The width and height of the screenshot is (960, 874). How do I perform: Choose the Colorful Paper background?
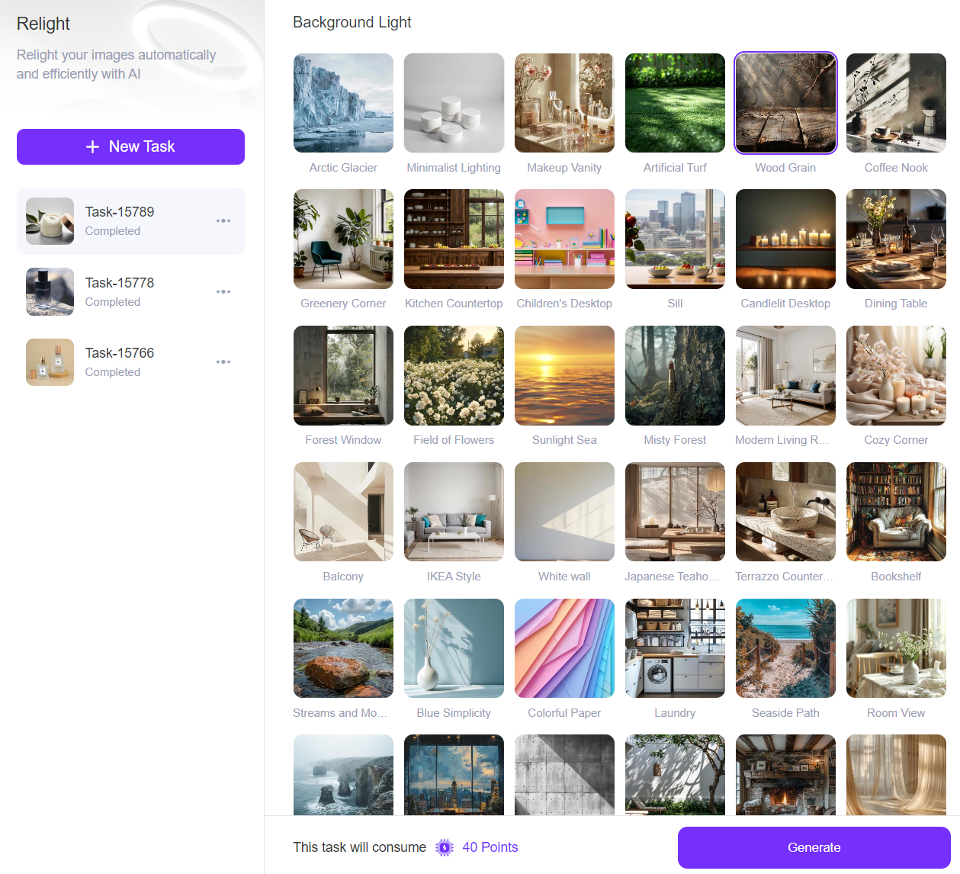pos(564,648)
